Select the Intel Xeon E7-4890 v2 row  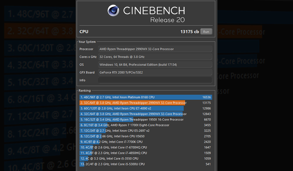pos(146,108)
